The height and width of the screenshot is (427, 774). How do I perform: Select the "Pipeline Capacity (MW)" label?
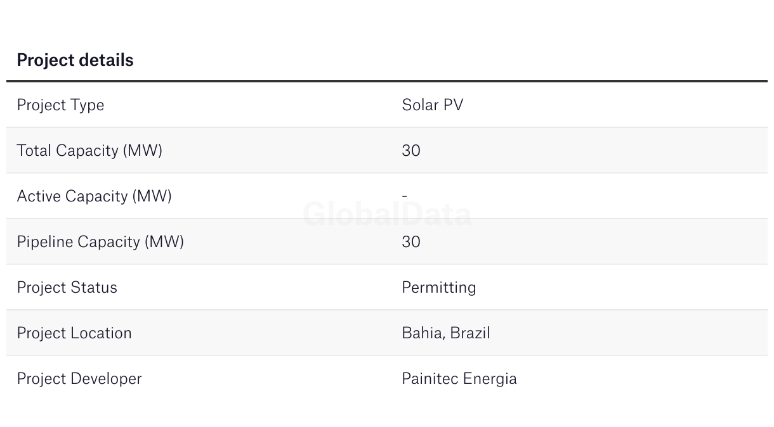tap(100, 242)
